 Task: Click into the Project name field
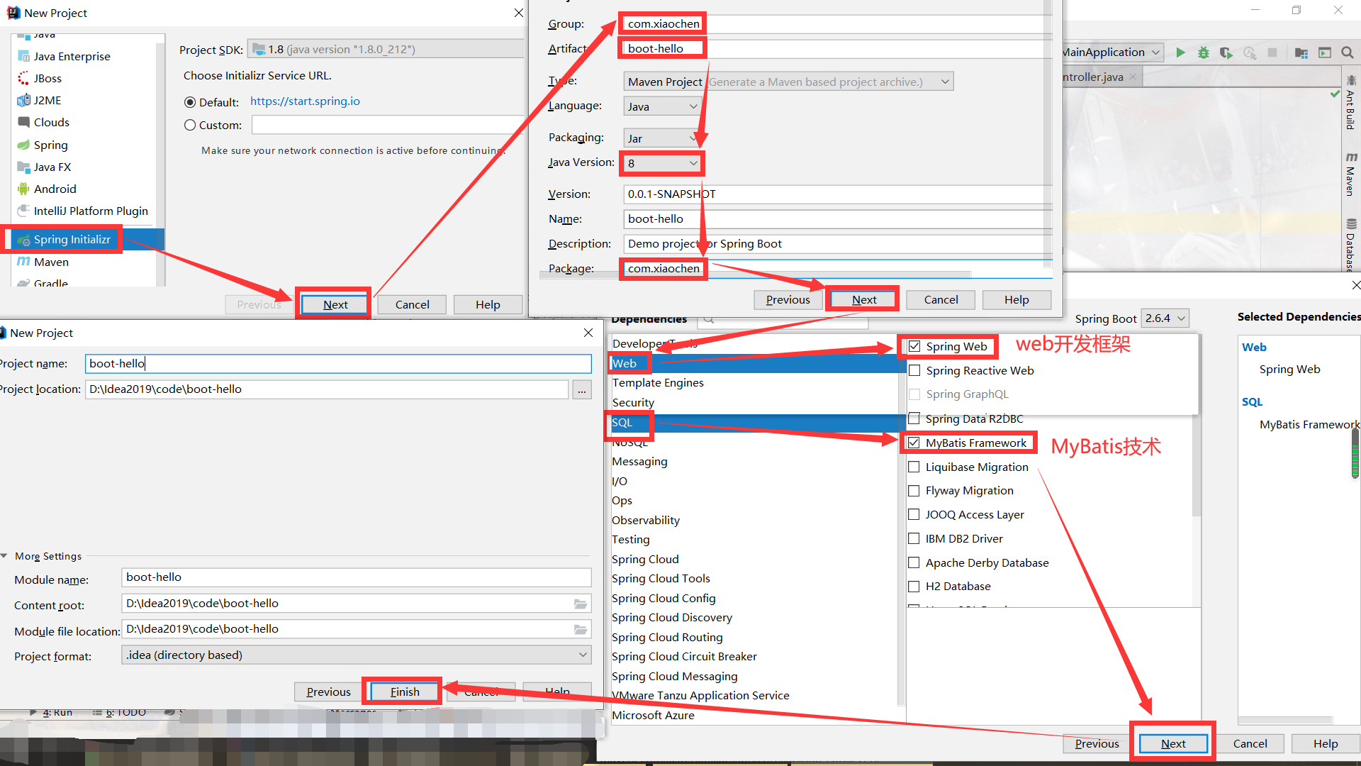coord(338,364)
